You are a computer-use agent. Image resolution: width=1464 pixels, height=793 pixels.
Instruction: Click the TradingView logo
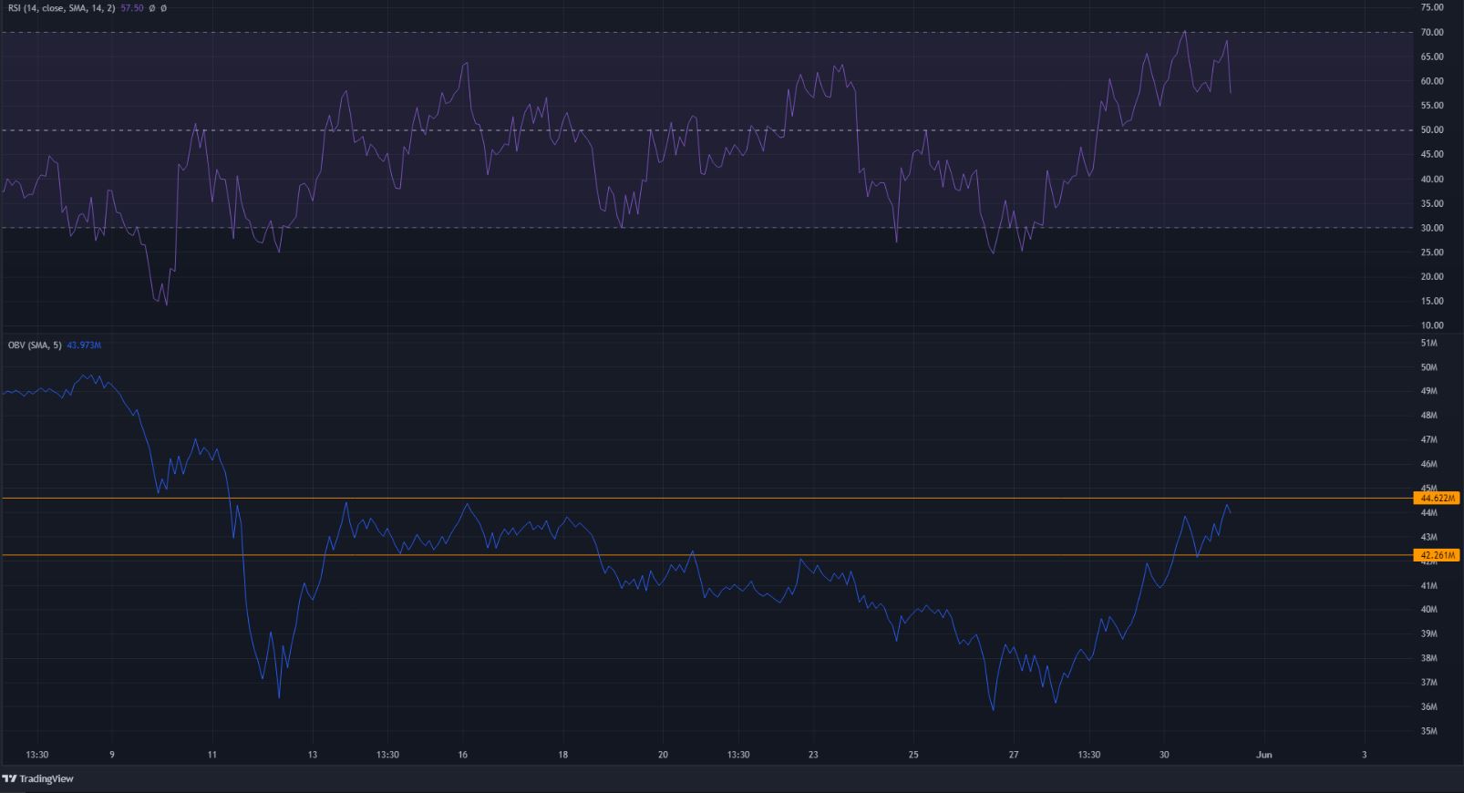38,779
